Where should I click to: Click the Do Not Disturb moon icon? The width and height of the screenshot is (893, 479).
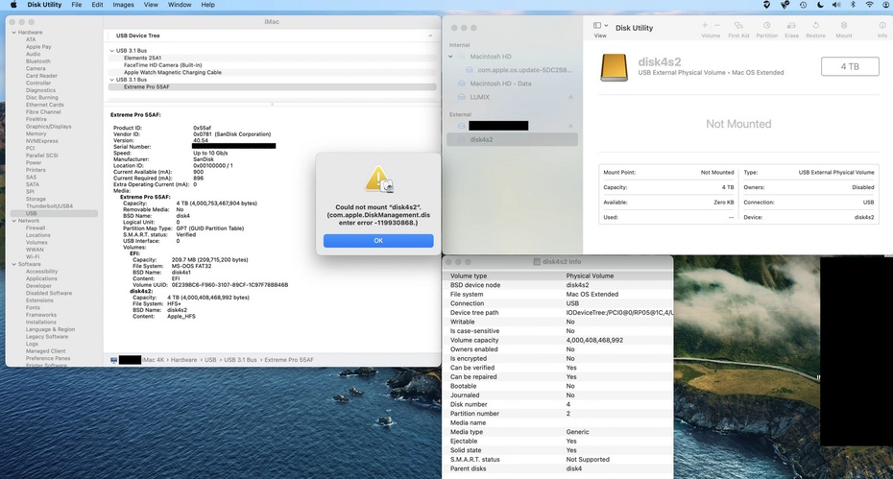point(819,5)
